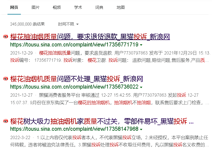Click the date 2021-12-27 in second snippet
Screen dimensions: 212x160
pyautogui.click(x=21, y=95)
